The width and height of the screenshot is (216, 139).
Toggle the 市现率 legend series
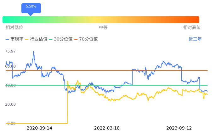tap(15, 39)
